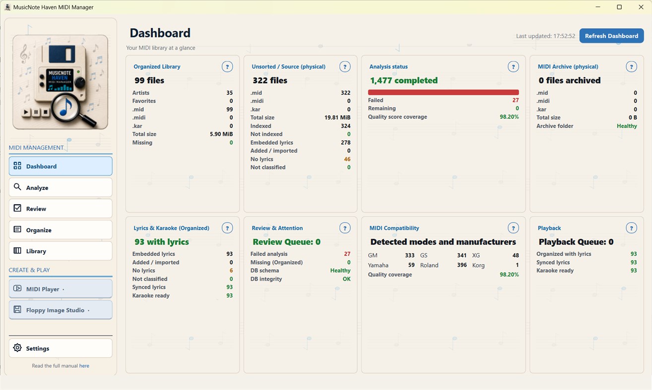Open the Organize section
The width and height of the screenshot is (652, 390).
61,230
